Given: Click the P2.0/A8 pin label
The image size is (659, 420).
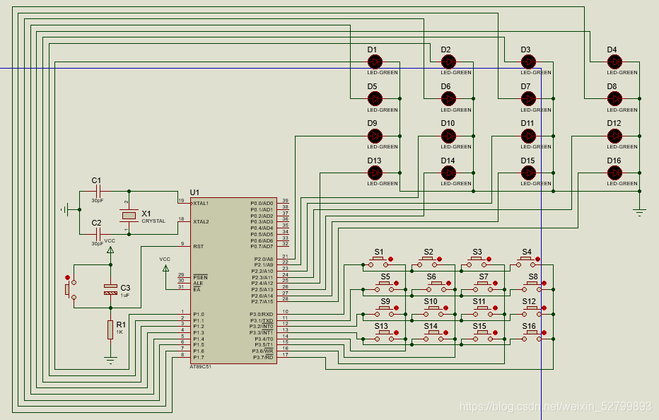Looking at the screenshot, I should tap(264, 259).
